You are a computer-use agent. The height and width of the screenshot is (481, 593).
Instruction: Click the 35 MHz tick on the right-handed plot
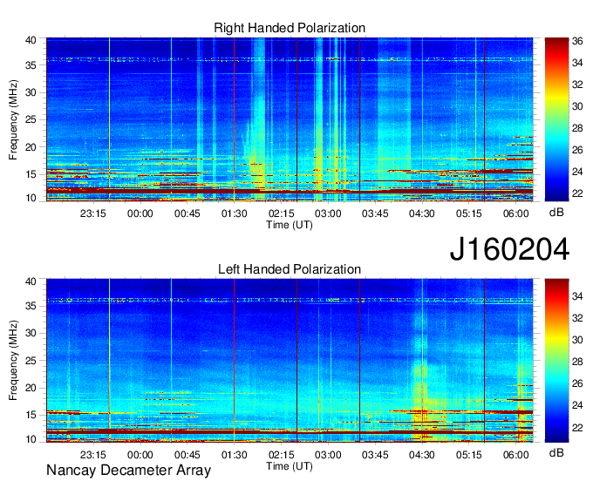tap(31, 65)
